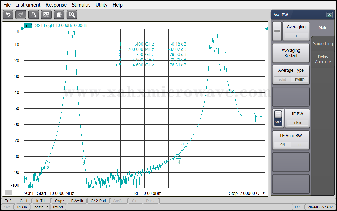Open the File menu
This screenshot has height=211, width=337.
point(7,5)
